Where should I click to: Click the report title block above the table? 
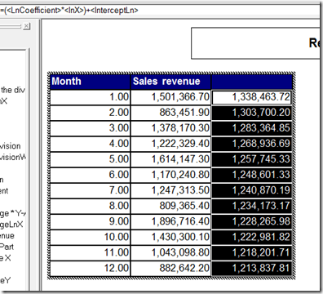coord(255,43)
